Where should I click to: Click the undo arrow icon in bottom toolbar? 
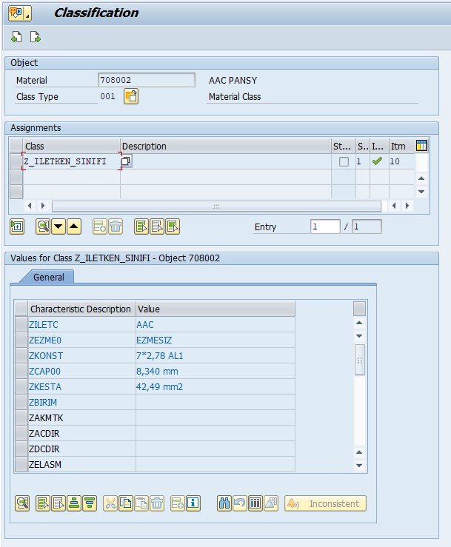[x=239, y=503]
